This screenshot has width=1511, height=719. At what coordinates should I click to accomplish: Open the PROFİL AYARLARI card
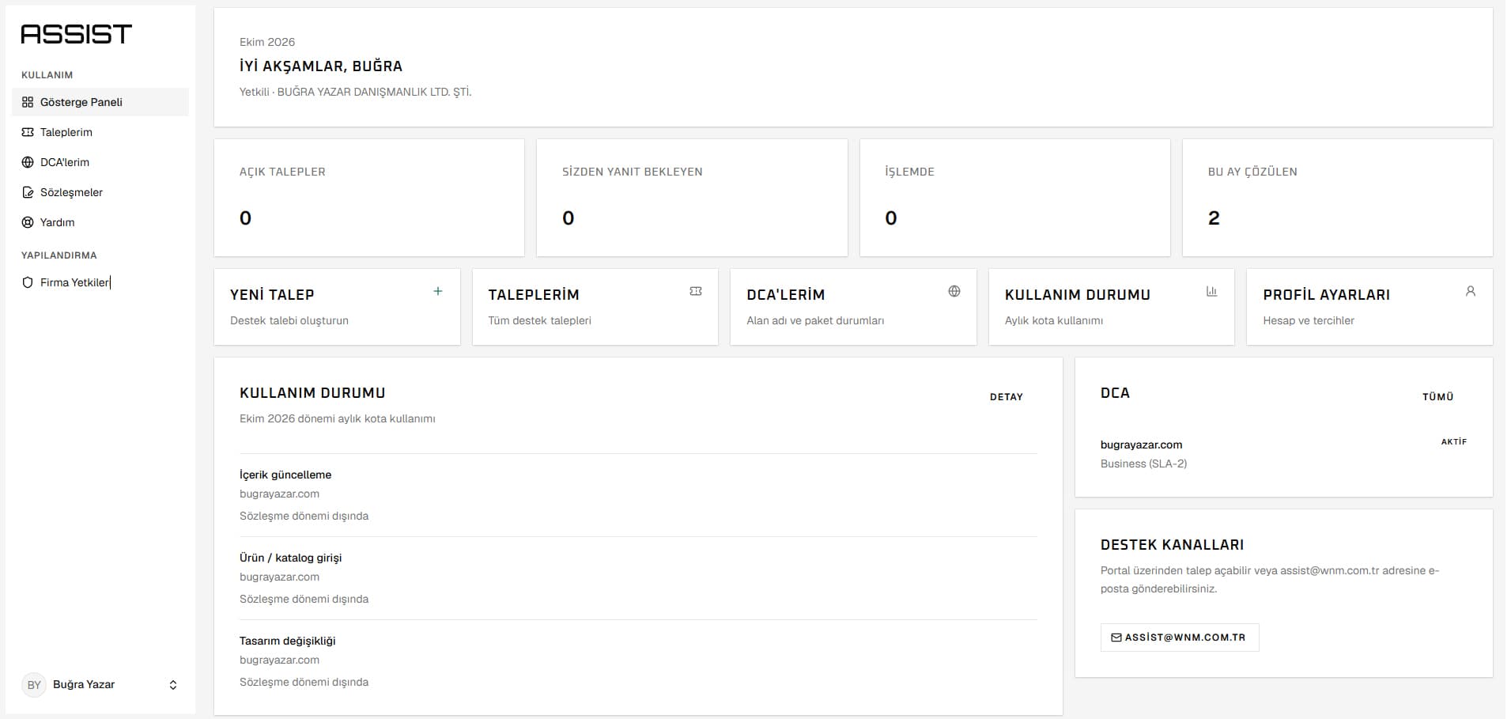(1369, 307)
